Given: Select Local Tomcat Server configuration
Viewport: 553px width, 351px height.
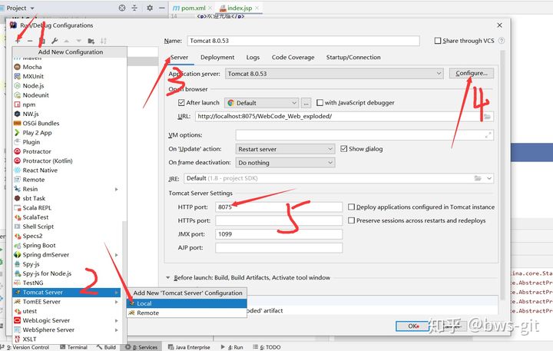Looking at the screenshot, I should [187, 303].
